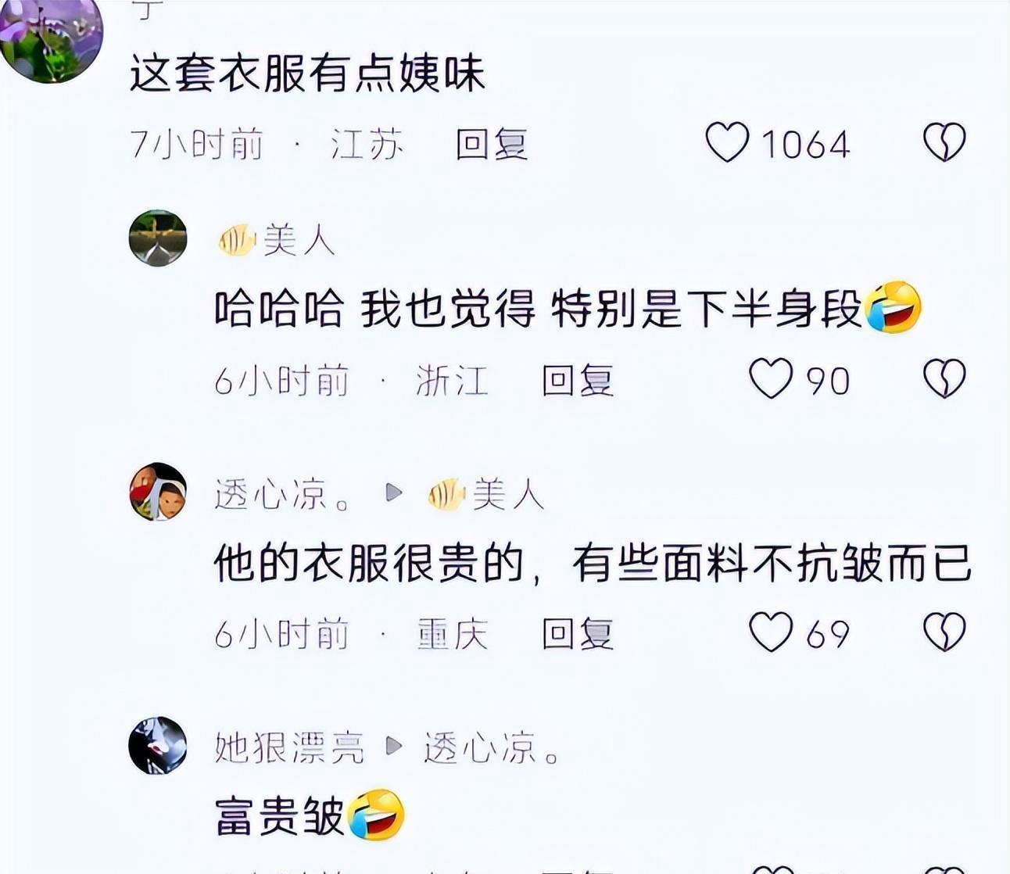Reply to the 浙江 comment

click(578, 381)
